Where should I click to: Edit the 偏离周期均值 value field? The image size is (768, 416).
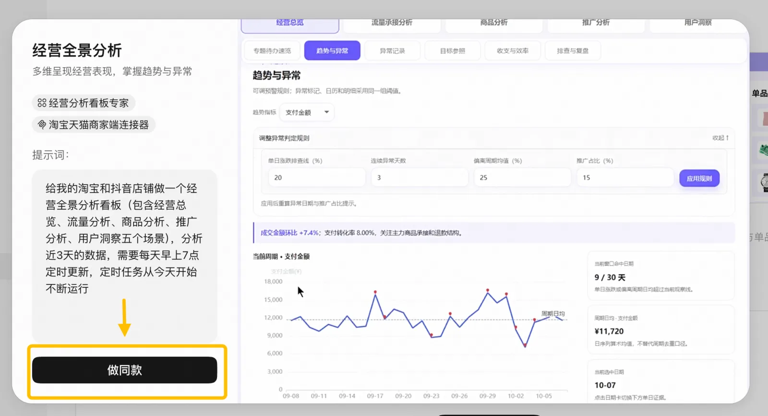coord(522,177)
